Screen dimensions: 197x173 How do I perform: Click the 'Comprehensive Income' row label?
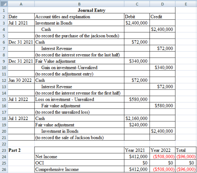click(x=79, y=169)
